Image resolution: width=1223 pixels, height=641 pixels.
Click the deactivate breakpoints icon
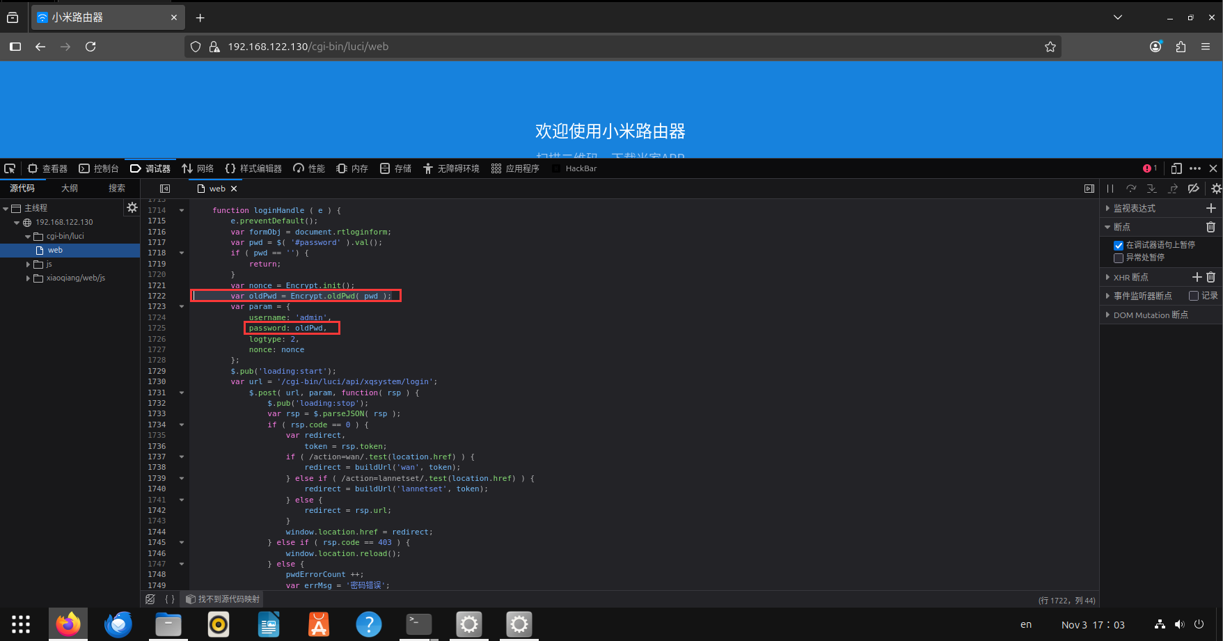pos(1193,189)
